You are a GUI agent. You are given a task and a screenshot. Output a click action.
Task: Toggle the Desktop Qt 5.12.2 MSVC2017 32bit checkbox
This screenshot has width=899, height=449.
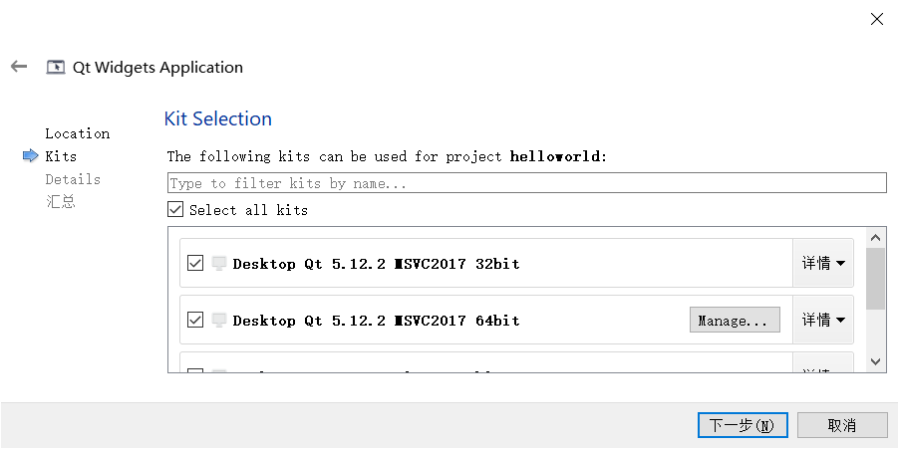tap(195, 264)
